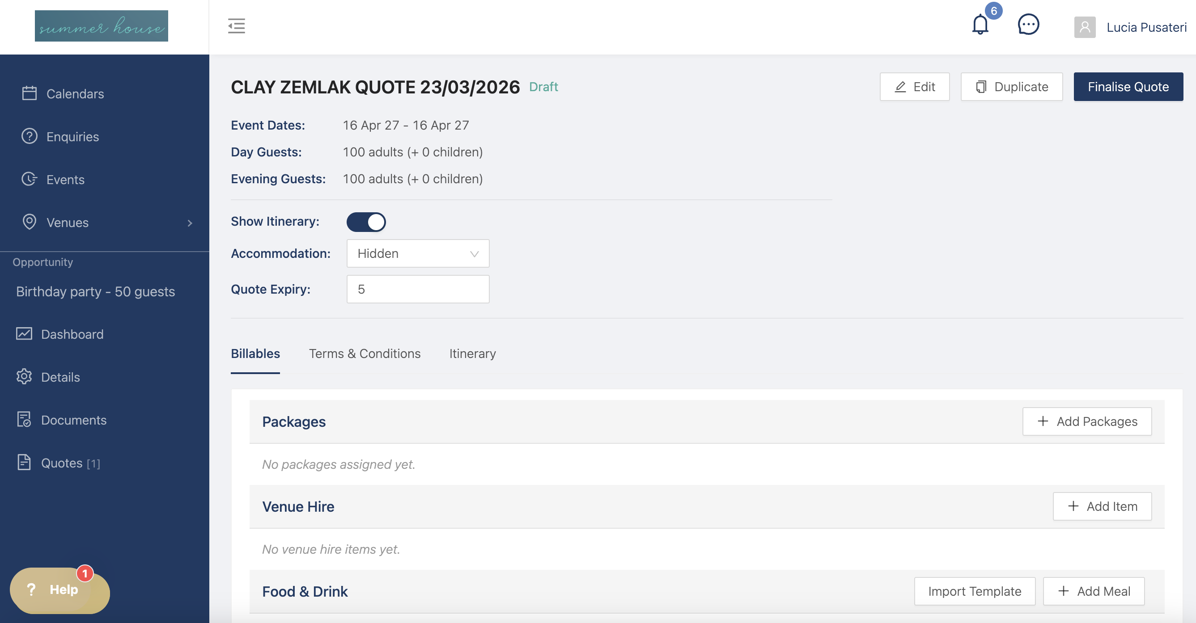This screenshot has width=1196, height=623.
Task: Open the Lucia Pusateri user menu
Action: click(1146, 27)
